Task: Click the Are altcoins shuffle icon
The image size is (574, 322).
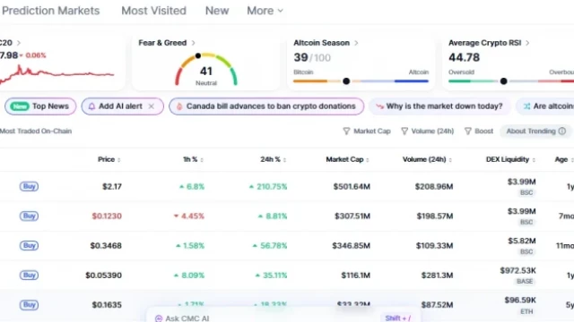Action: pos(526,106)
